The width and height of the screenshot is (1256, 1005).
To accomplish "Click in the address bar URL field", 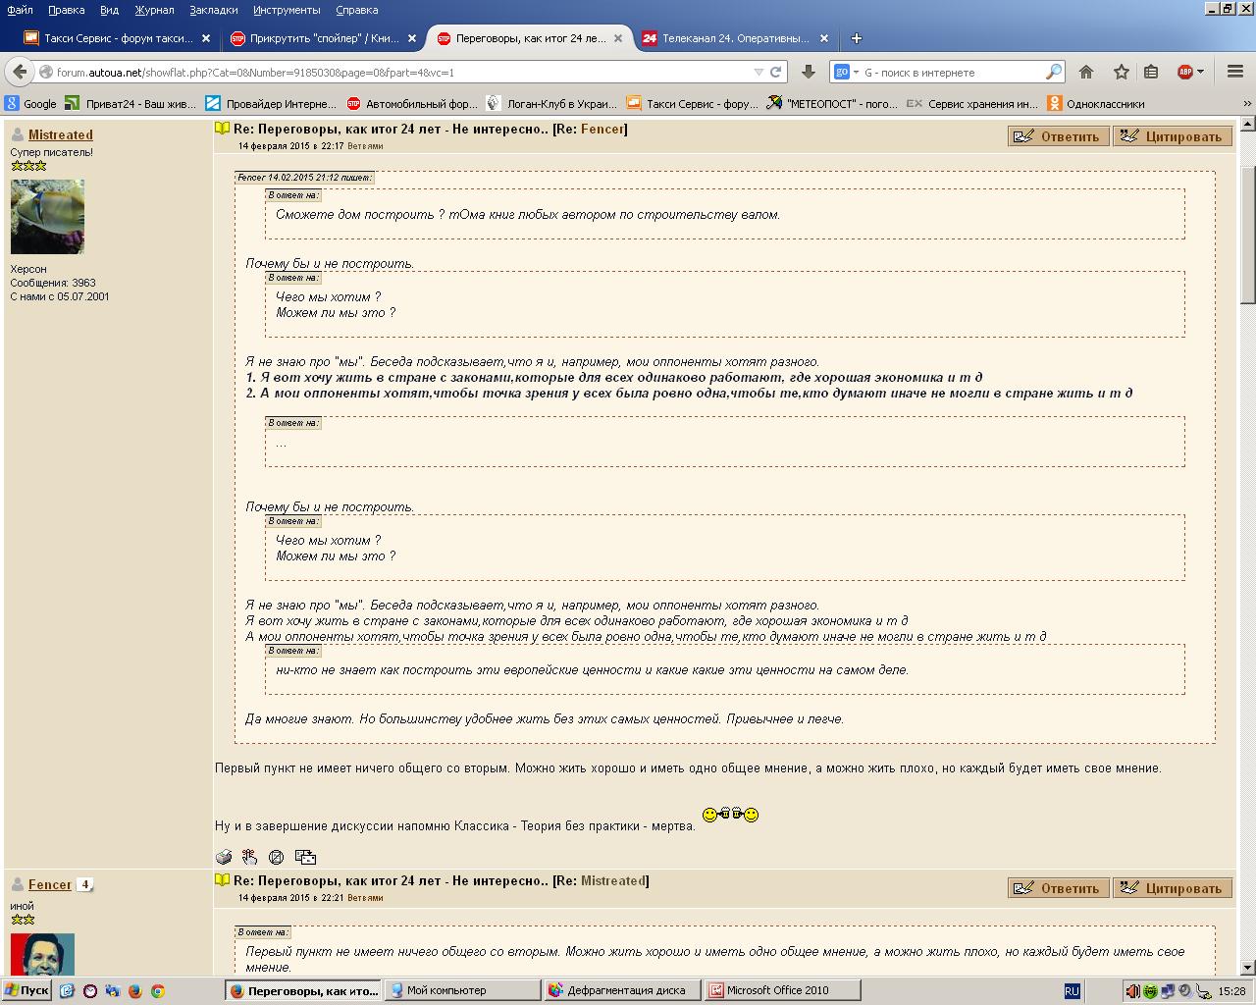I will coord(392,72).
